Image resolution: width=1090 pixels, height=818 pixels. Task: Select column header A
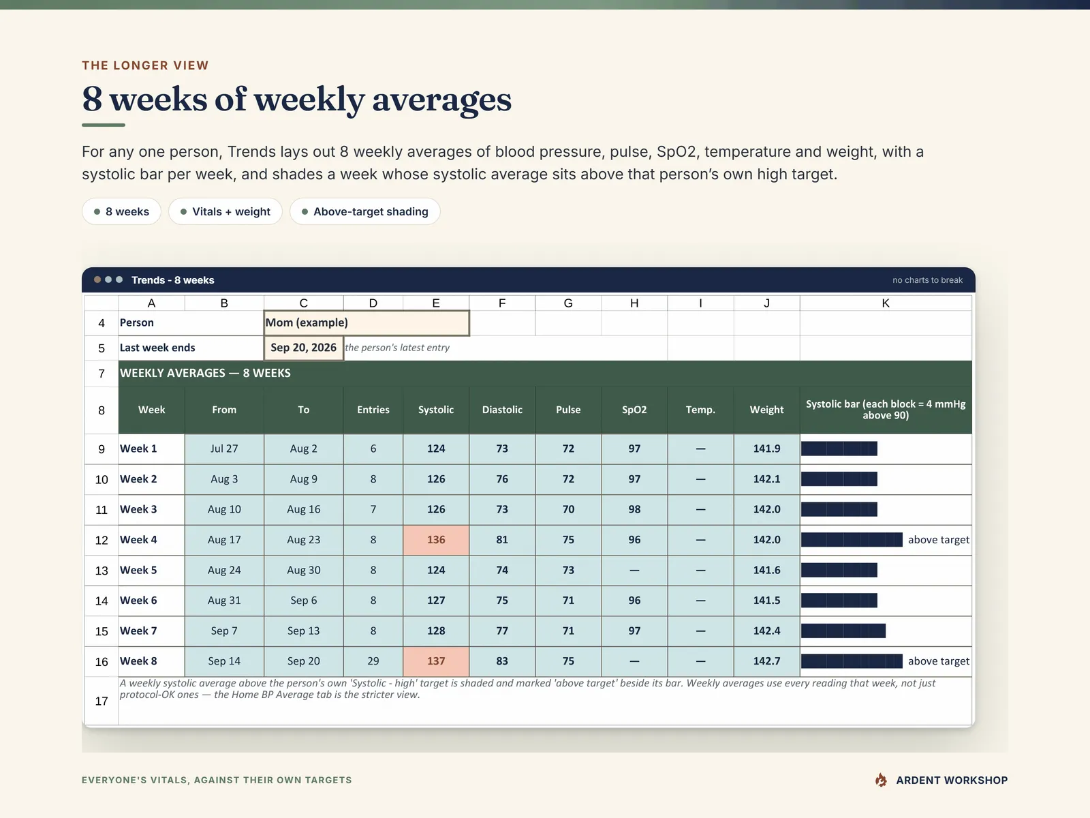click(x=151, y=303)
